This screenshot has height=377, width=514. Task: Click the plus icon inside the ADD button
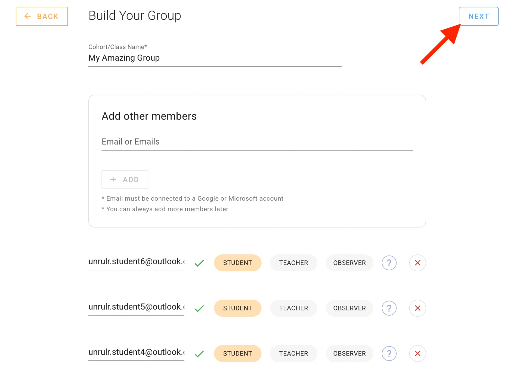[x=113, y=180]
